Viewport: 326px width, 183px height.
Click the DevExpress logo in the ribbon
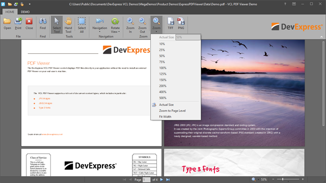tap(297, 27)
